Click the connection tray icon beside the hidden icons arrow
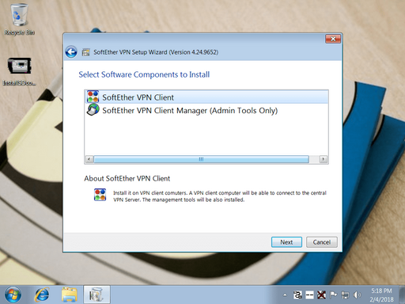Image resolution: width=405 pixels, height=304 pixels. coord(297,295)
